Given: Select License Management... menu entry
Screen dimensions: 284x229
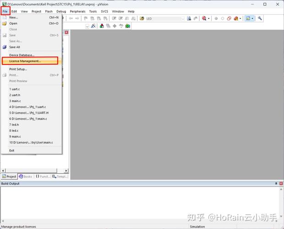Looking at the screenshot, I should [x=32, y=61].
